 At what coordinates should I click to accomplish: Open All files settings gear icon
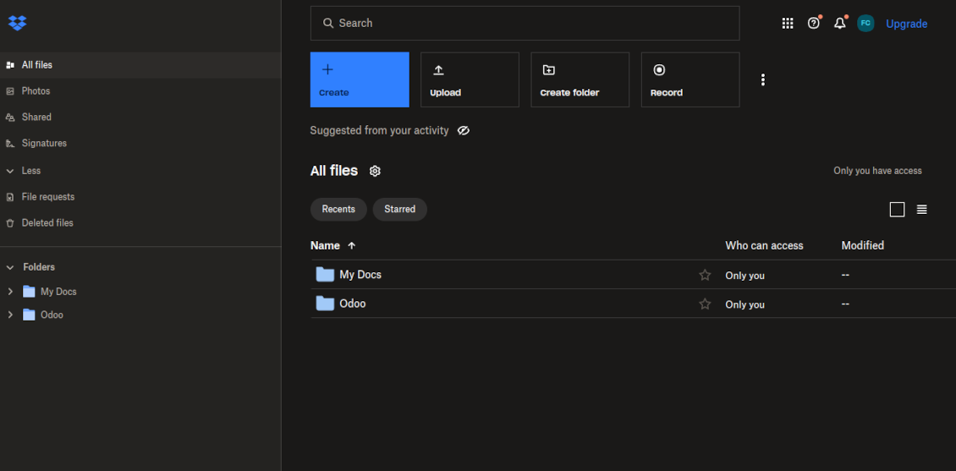[x=375, y=171]
